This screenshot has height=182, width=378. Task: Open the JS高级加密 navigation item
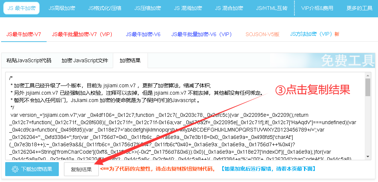(61, 8)
